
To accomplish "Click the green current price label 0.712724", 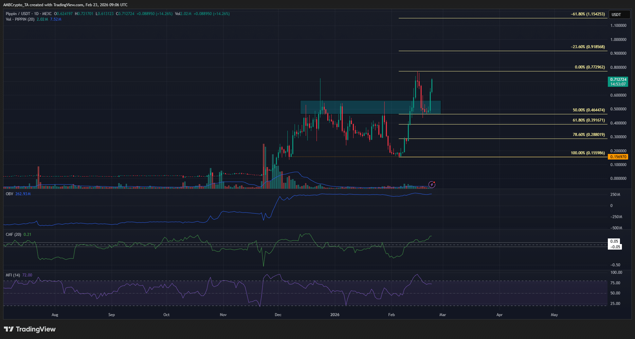I will pos(618,80).
